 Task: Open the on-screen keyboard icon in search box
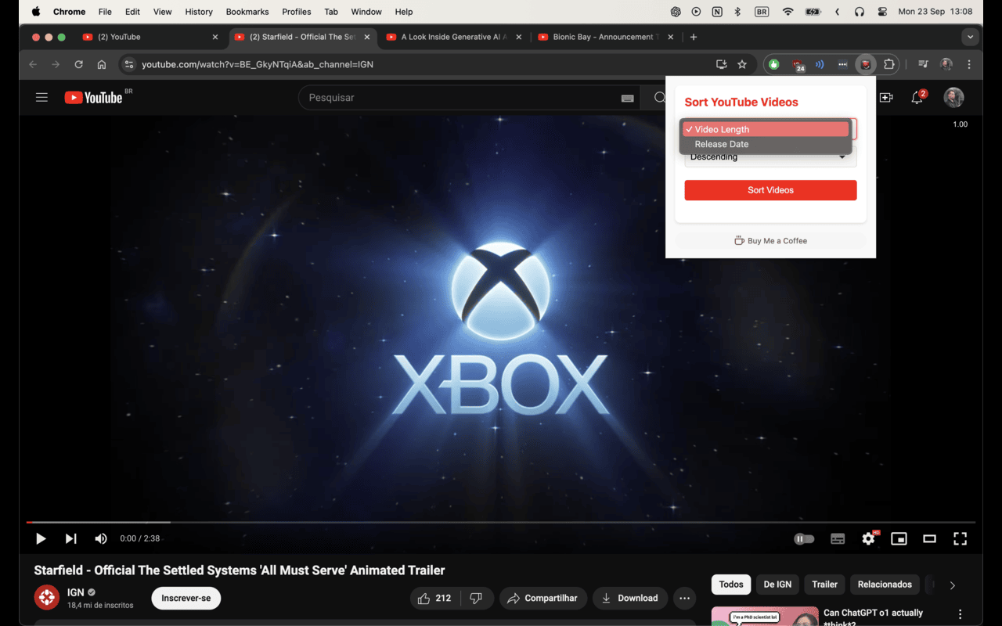[627, 98]
